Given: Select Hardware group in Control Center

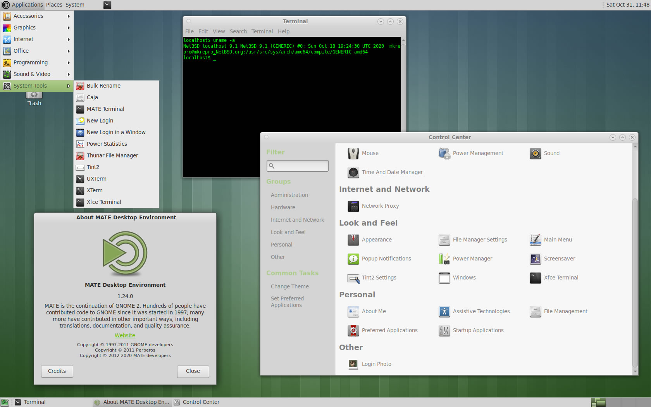Looking at the screenshot, I should click(283, 208).
